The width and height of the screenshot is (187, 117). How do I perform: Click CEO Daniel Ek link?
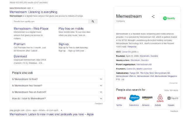[x=126, y=52]
